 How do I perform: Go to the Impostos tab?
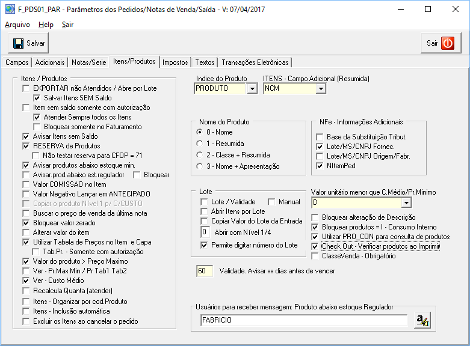point(175,62)
